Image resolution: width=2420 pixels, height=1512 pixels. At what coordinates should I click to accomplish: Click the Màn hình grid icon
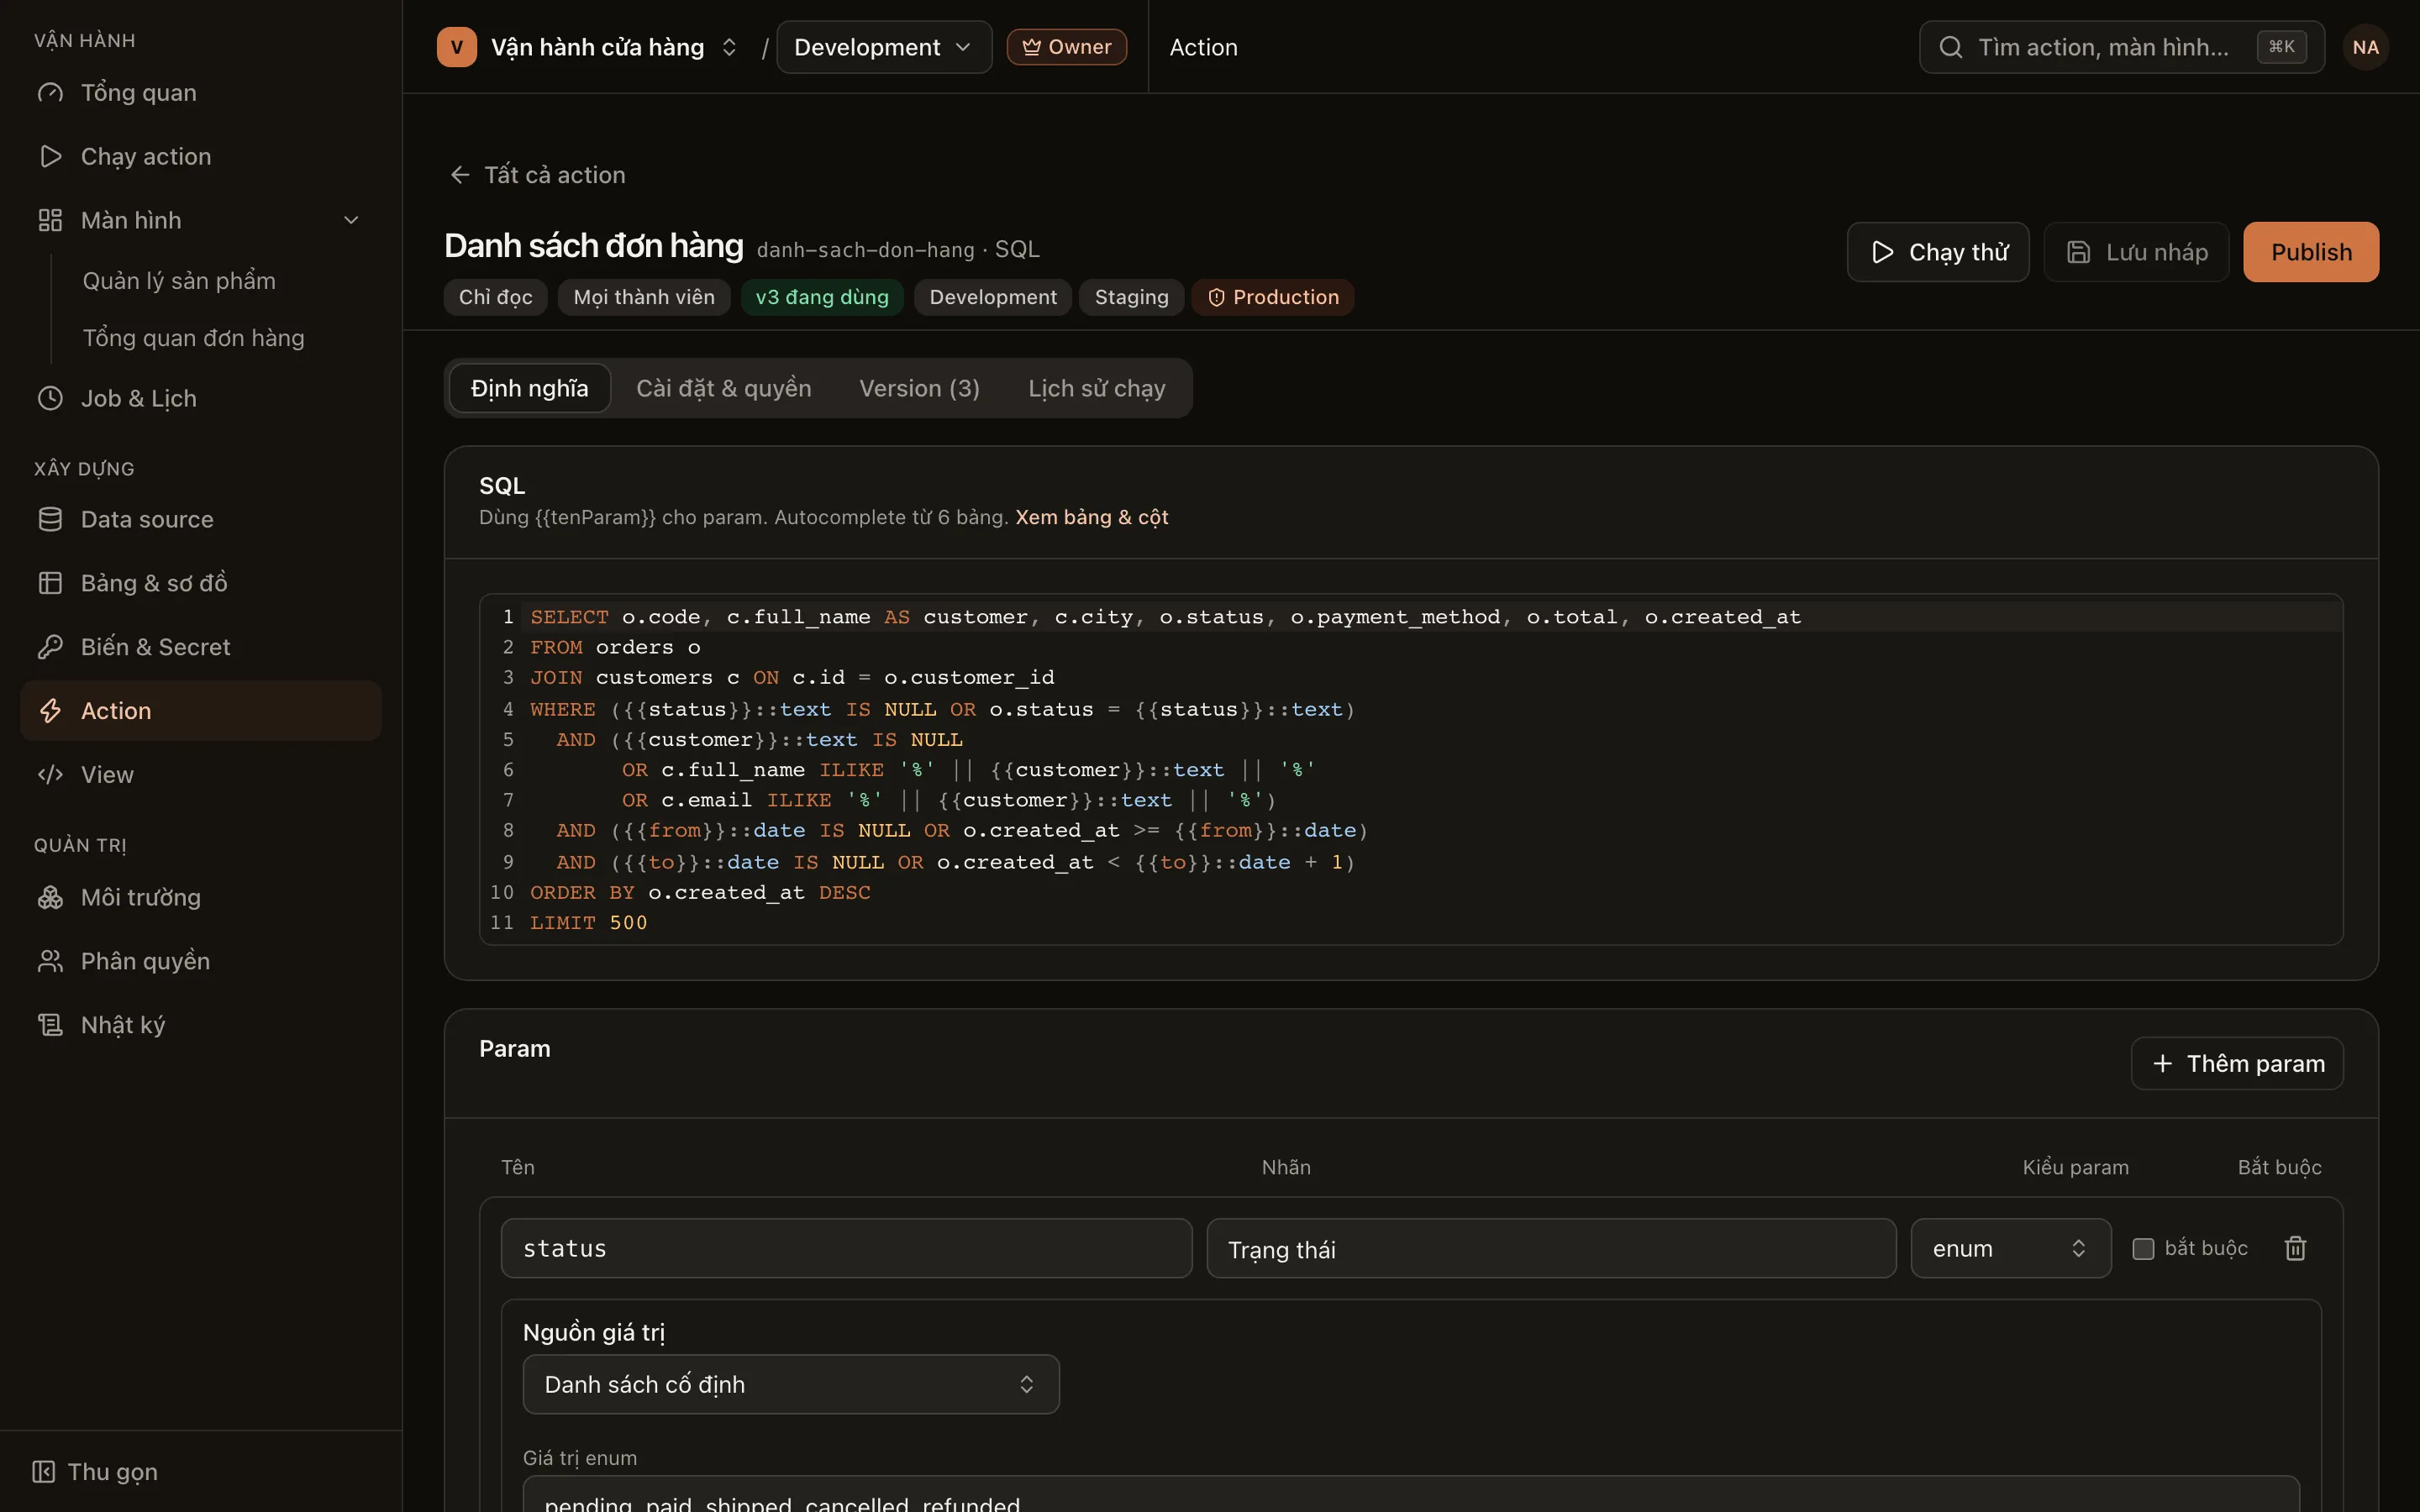50,220
